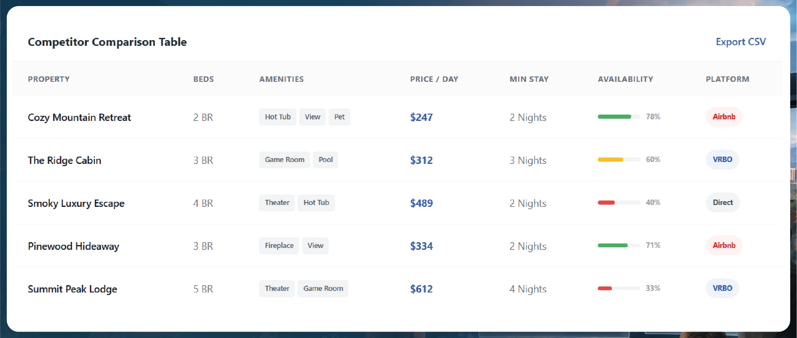Click the Fireplace amenity tag
The height and width of the screenshot is (338, 797).
(x=279, y=246)
